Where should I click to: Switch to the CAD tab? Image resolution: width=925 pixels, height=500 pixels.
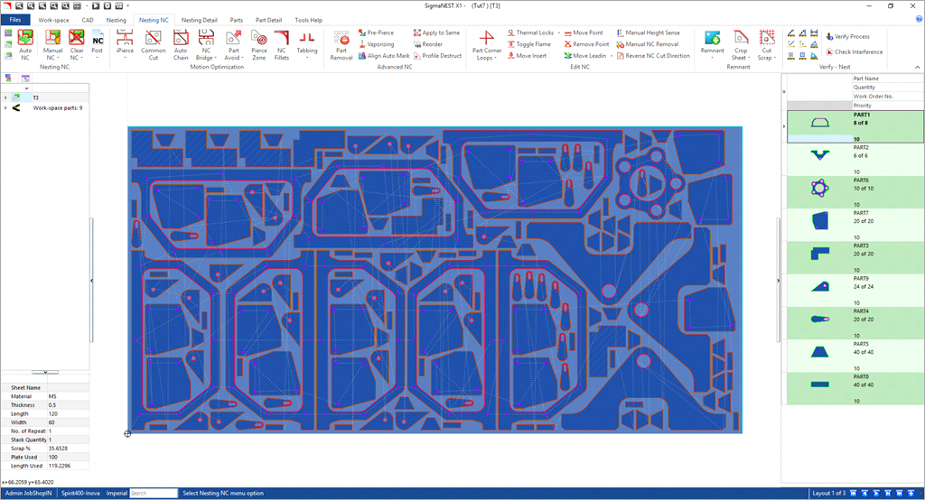88,20
